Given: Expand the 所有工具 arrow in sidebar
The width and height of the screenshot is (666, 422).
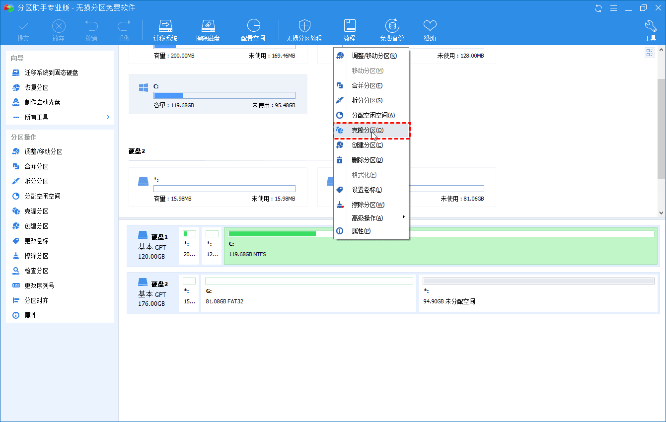Looking at the screenshot, I should click(108, 117).
